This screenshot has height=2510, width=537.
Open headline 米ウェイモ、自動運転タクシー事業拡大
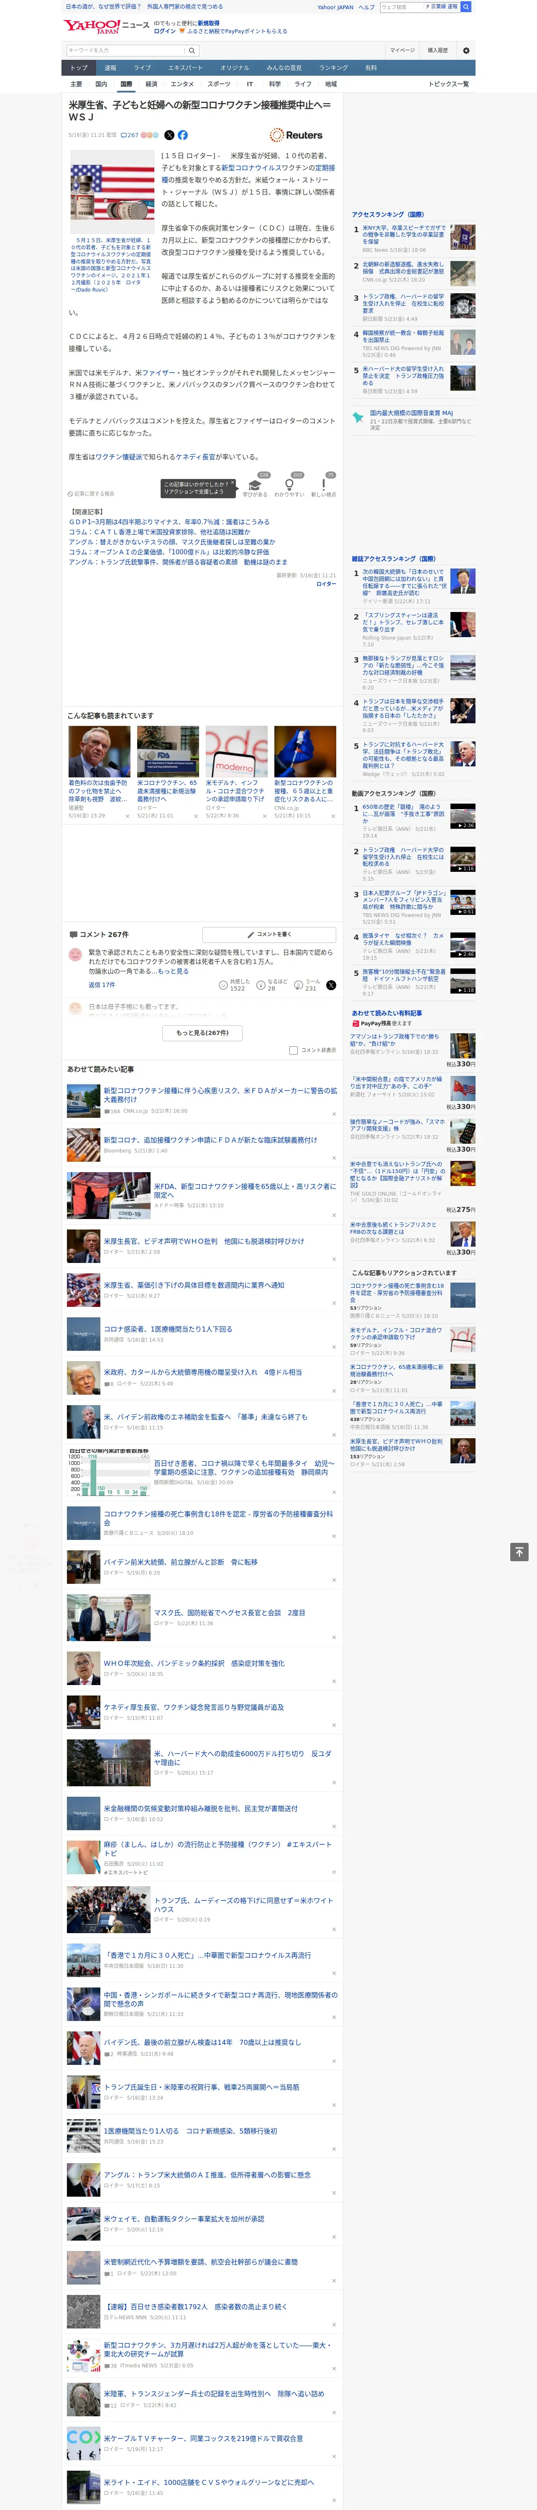[184, 2220]
